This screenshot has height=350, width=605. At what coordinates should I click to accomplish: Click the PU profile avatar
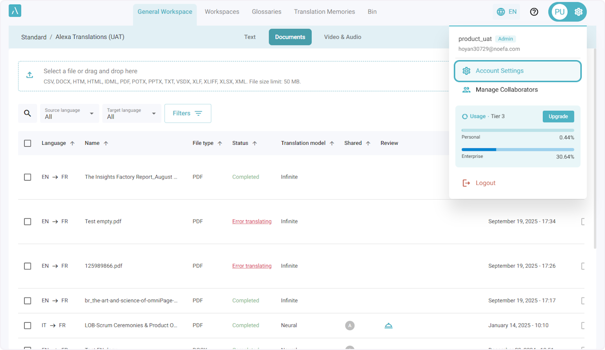pos(559,12)
